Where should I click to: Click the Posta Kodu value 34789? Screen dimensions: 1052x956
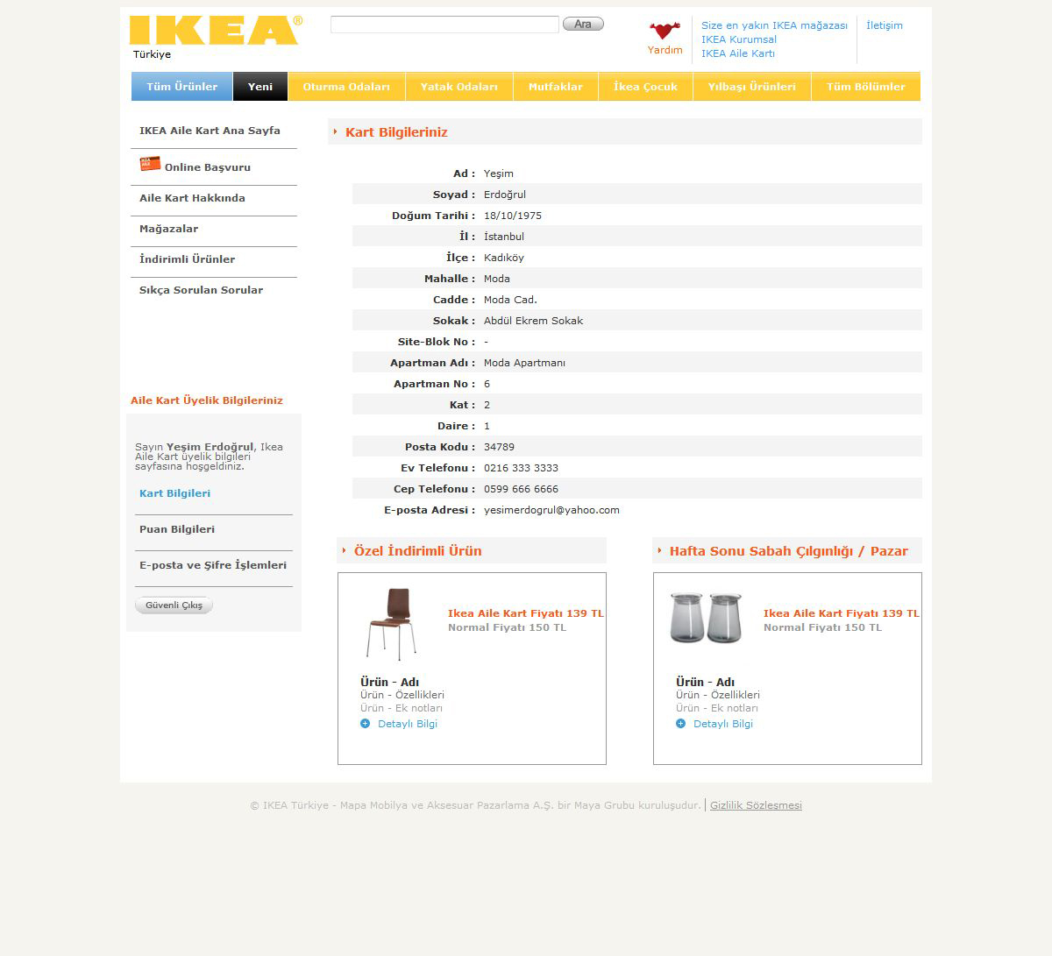[499, 447]
